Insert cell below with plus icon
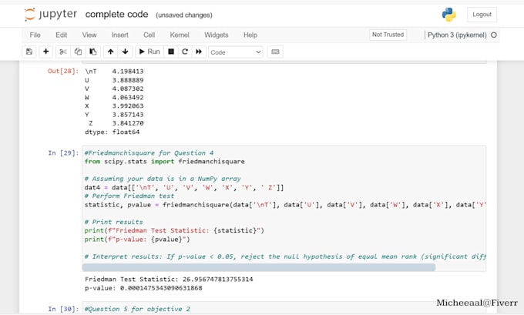 tap(45, 52)
